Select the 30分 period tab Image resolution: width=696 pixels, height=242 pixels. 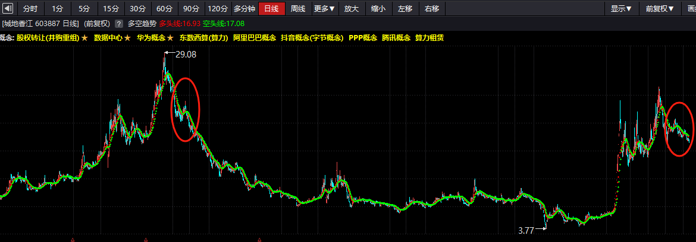137,8
